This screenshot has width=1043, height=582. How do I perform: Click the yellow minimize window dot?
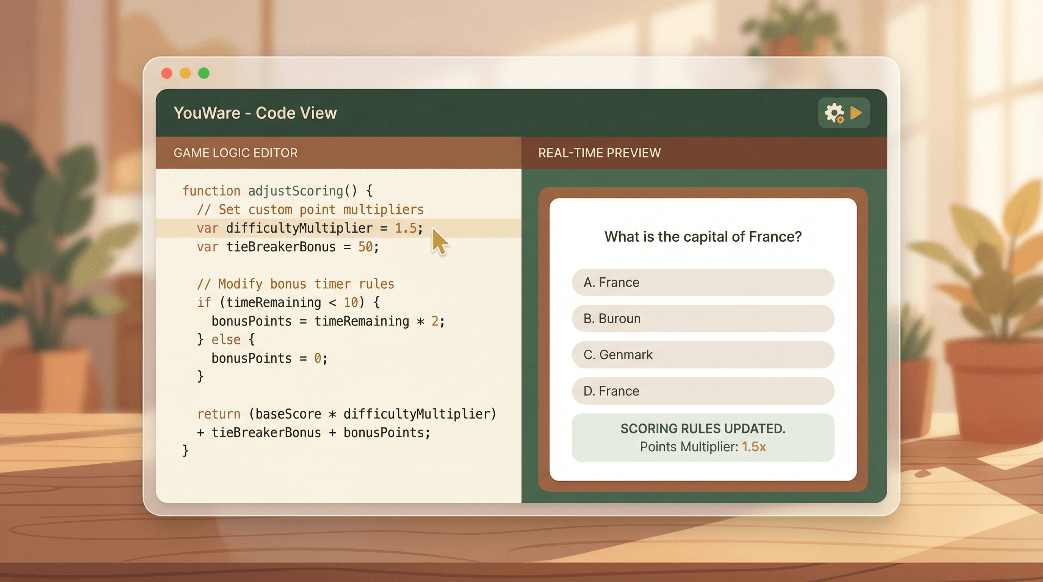pos(185,73)
